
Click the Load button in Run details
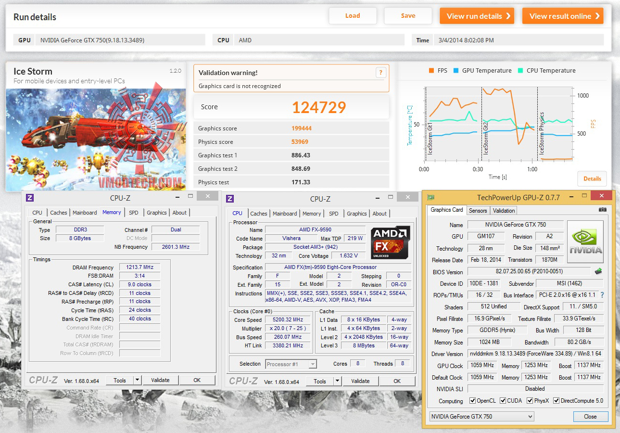353,16
